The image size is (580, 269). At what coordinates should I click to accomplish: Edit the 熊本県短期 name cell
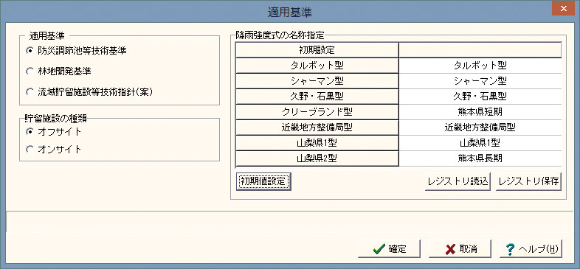(x=480, y=112)
